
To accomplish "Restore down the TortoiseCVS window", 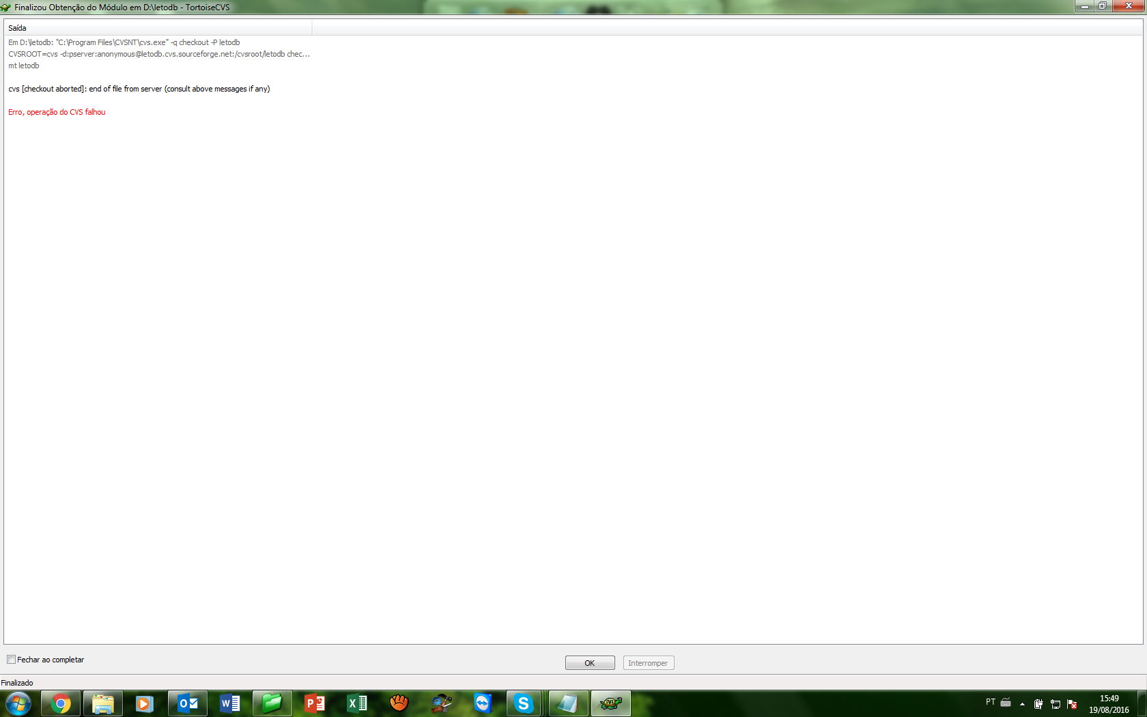I will click(x=1103, y=6).
